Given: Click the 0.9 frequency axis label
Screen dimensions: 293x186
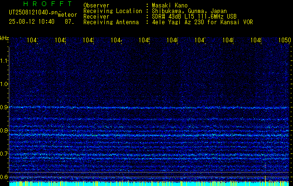Looking at the screenshot, I should (x=4, y=107).
